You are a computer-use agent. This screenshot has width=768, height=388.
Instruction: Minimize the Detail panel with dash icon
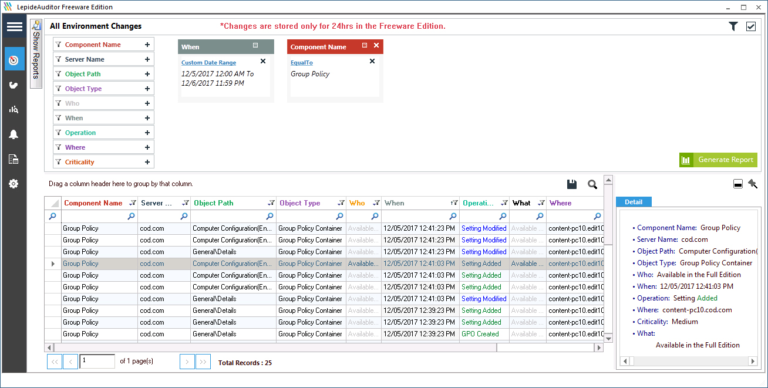[738, 184]
